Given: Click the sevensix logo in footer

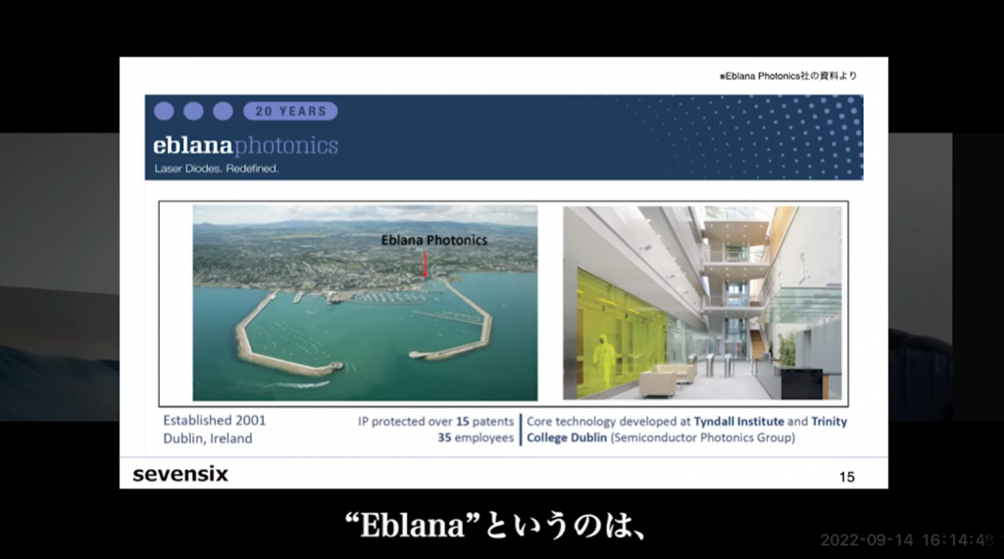Looking at the screenshot, I should coord(180,474).
